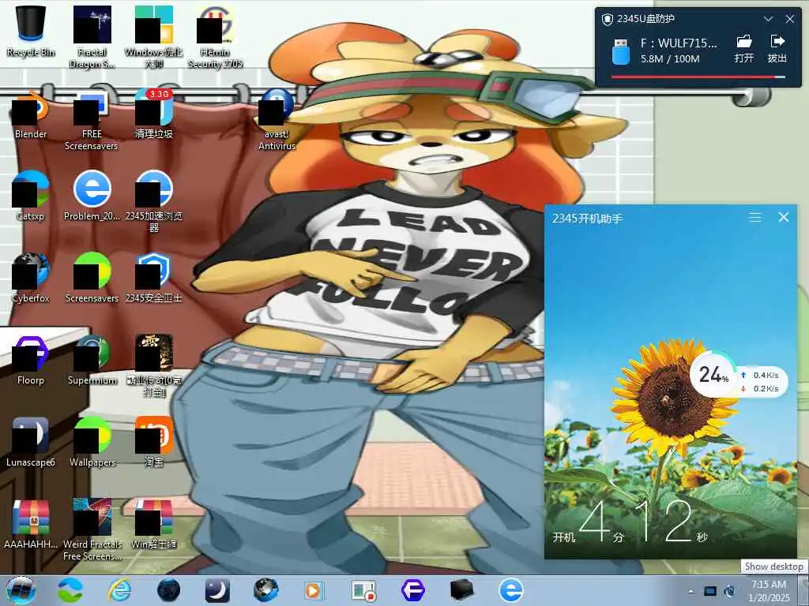The width and height of the screenshot is (809, 606).
Task: Open FREE Screensavers desktop shortcut
Action: [92, 121]
